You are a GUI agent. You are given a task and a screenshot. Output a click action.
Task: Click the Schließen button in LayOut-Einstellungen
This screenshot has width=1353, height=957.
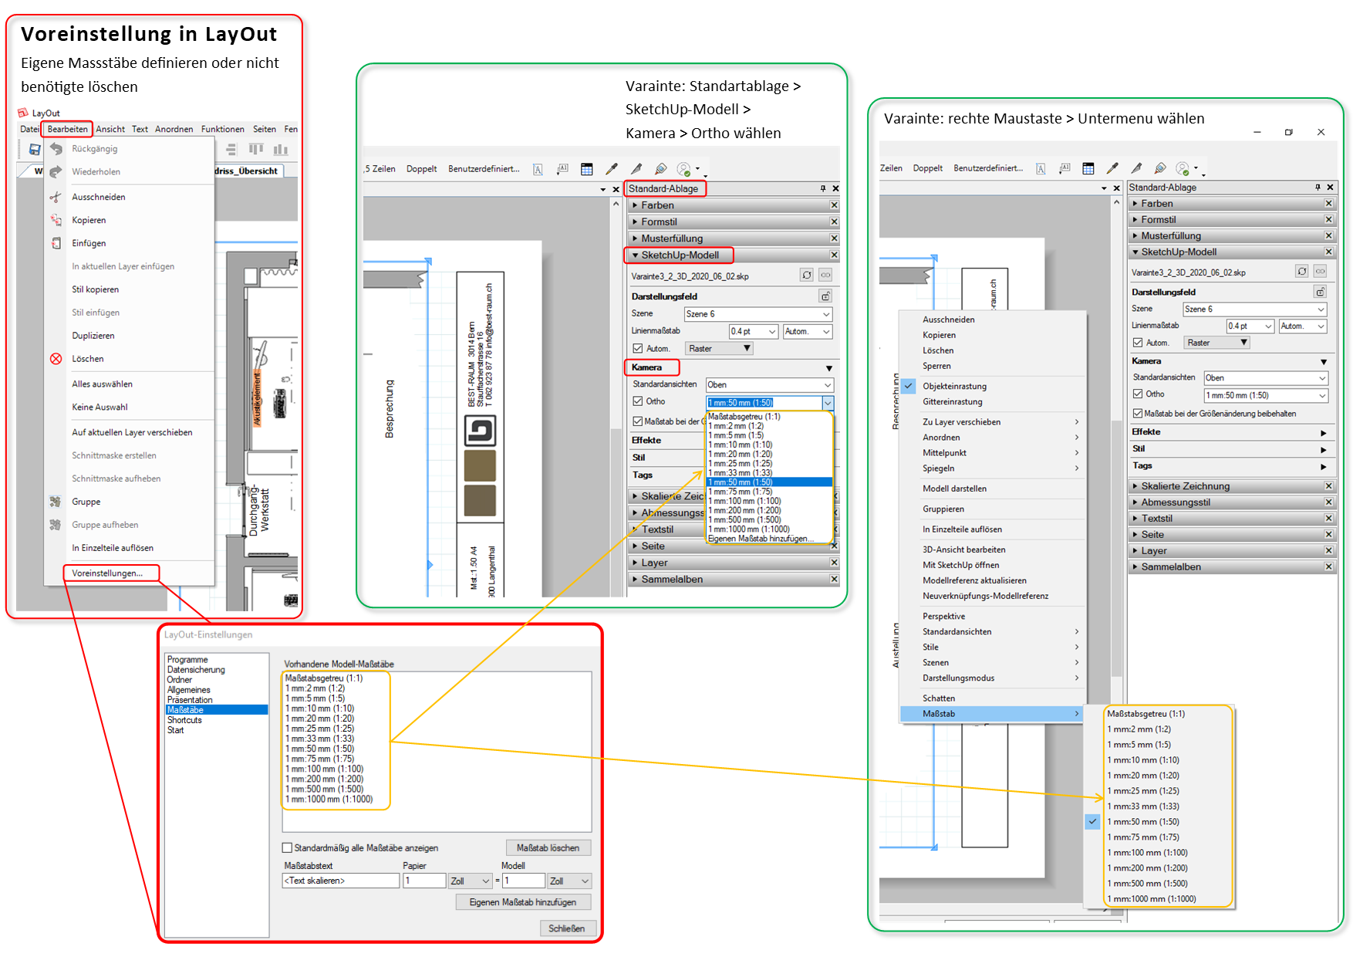click(566, 928)
